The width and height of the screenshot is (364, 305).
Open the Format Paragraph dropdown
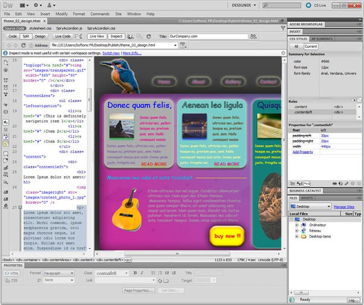coord(59,273)
